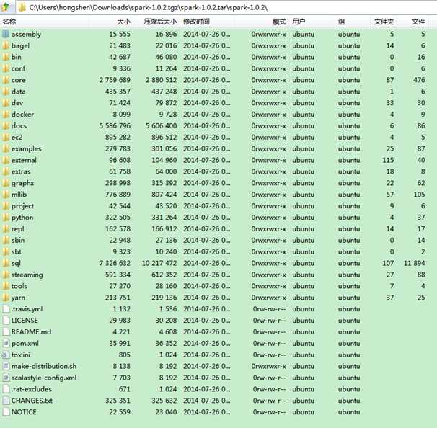Image resolution: width=437 pixels, height=428 pixels.
Task: Click compressed size 10 217 472
Action: point(159,263)
